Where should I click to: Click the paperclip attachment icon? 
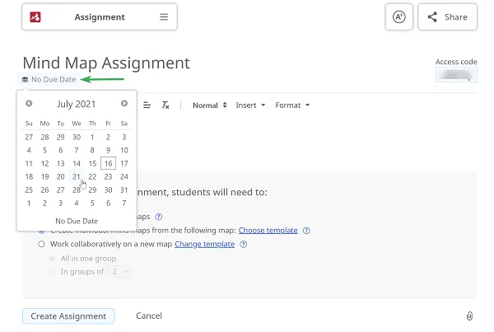click(x=469, y=316)
